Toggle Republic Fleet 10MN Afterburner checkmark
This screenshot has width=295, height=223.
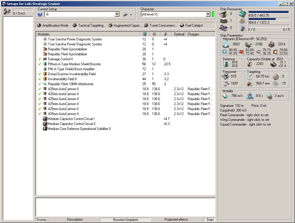[40, 84]
